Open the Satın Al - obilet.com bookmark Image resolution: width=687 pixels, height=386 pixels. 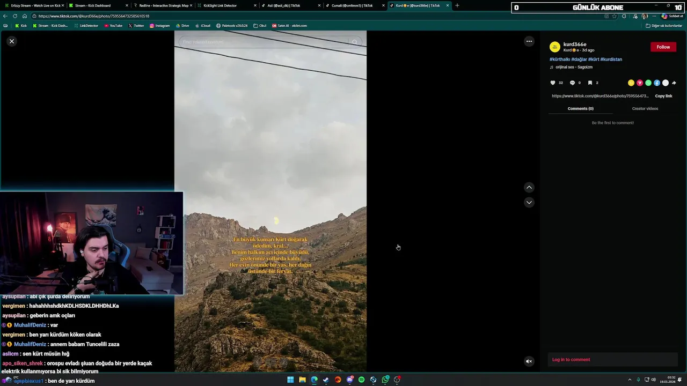(x=289, y=26)
